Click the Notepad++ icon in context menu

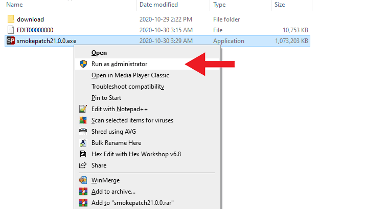(x=83, y=109)
